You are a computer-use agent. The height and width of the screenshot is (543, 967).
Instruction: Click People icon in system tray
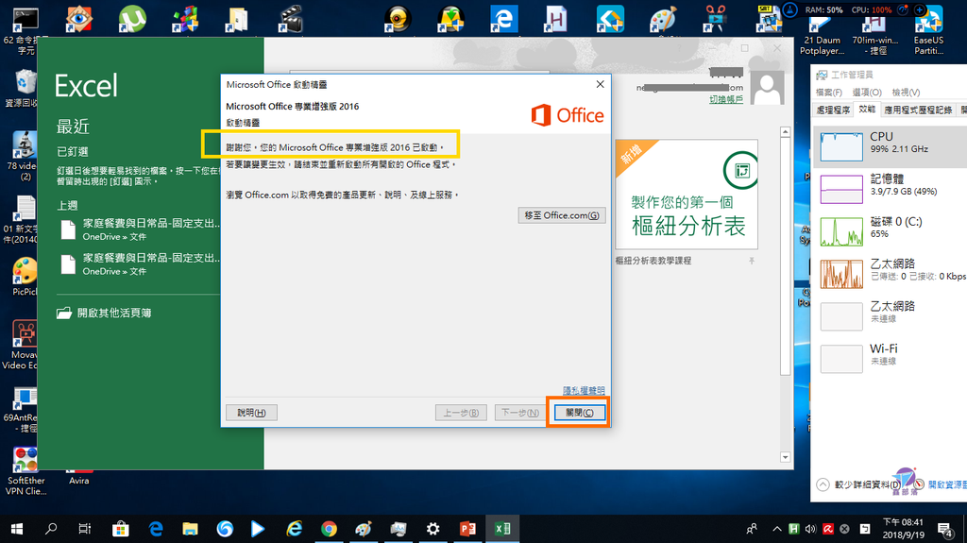(x=752, y=529)
